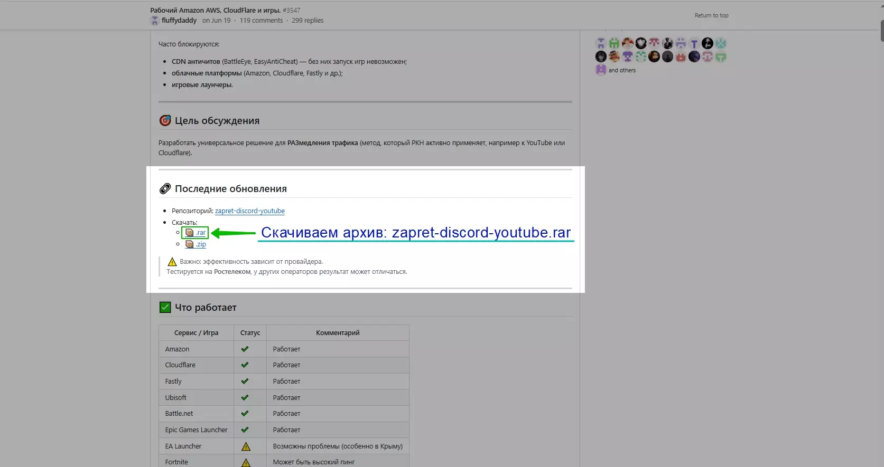This screenshot has width=884, height=467.
Task: Click the 'Сервис / Игра' column header
Action: (196, 333)
